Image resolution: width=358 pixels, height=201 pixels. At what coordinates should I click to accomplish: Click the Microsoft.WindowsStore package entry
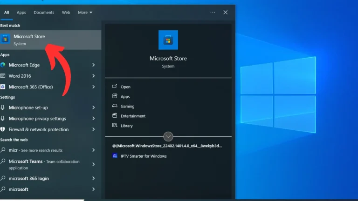[167, 146]
